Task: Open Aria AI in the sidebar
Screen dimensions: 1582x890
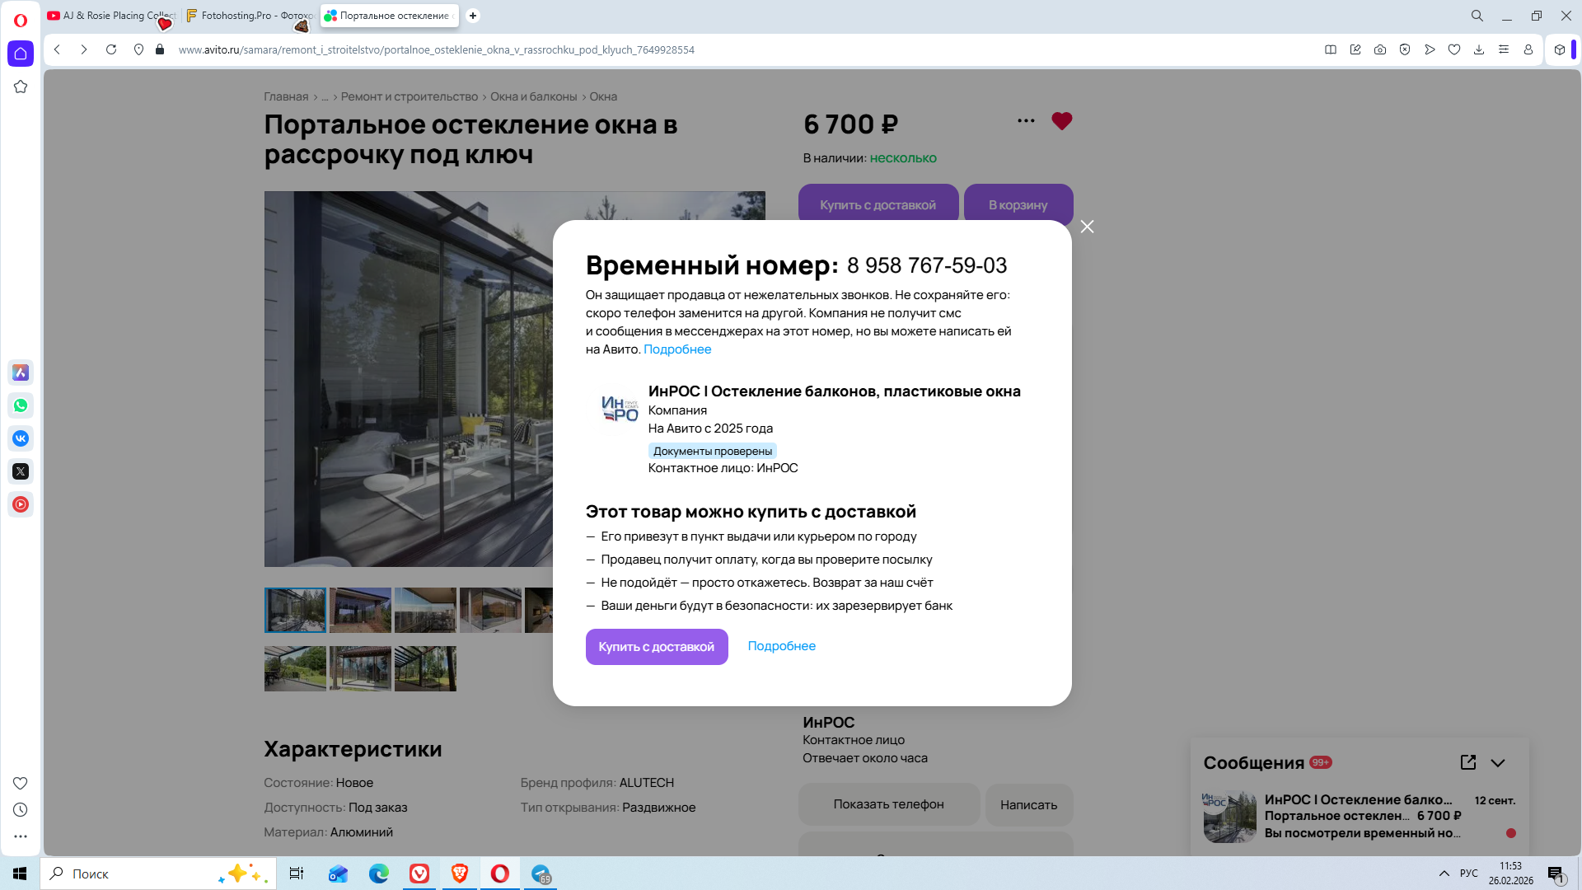Action: [21, 372]
